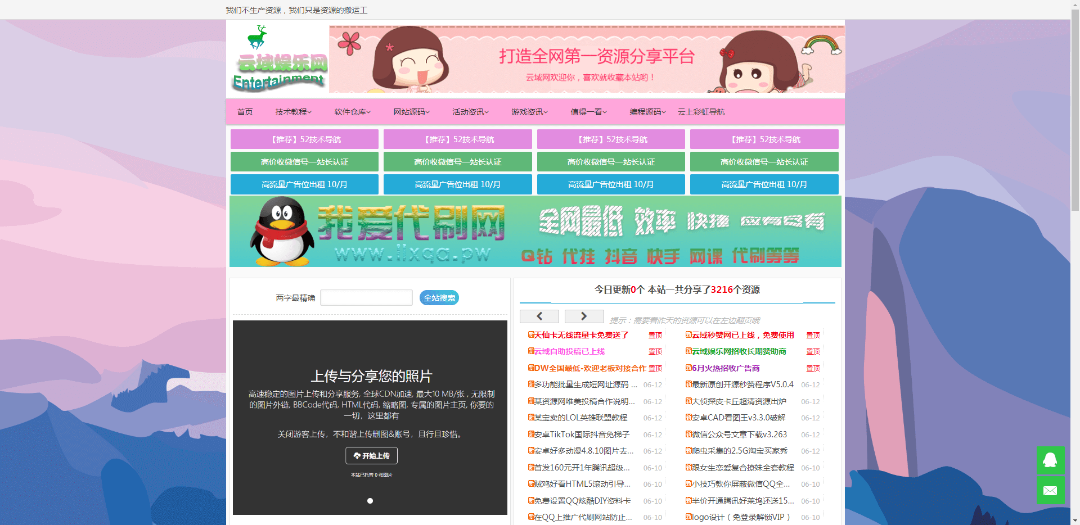Open the 高流量广告位出租 10/月 ad link
1080x525 pixels.
tap(304, 184)
